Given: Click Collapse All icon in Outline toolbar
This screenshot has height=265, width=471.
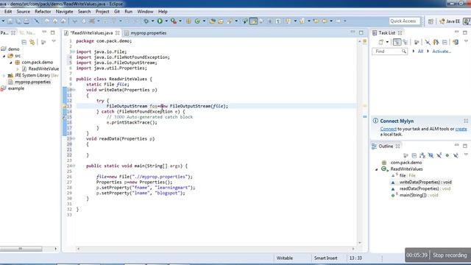Looking at the screenshot, I should [x=414, y=155].
